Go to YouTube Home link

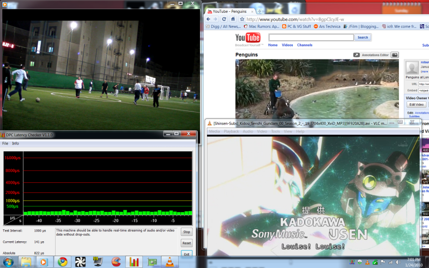pyautogui.click(x=272, y=45)
